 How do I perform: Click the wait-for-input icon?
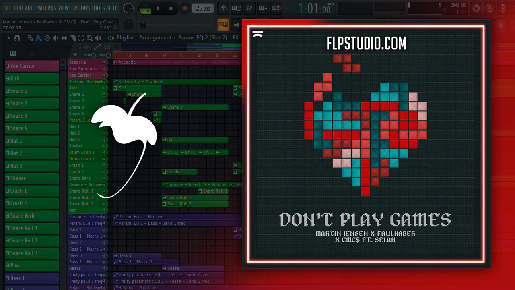pos(237,8)
